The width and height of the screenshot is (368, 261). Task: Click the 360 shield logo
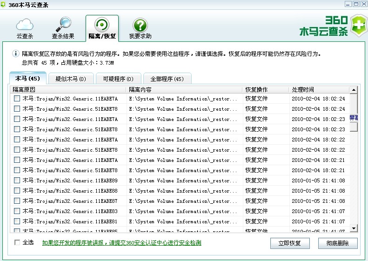tap(359, 26)
